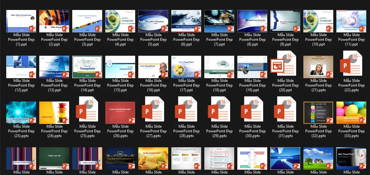Screen dimensions: 370x175
Task: Select thumbnail of Mẫu Slide PowerPoint Đẹp (10).ppt
Action: 319,21
